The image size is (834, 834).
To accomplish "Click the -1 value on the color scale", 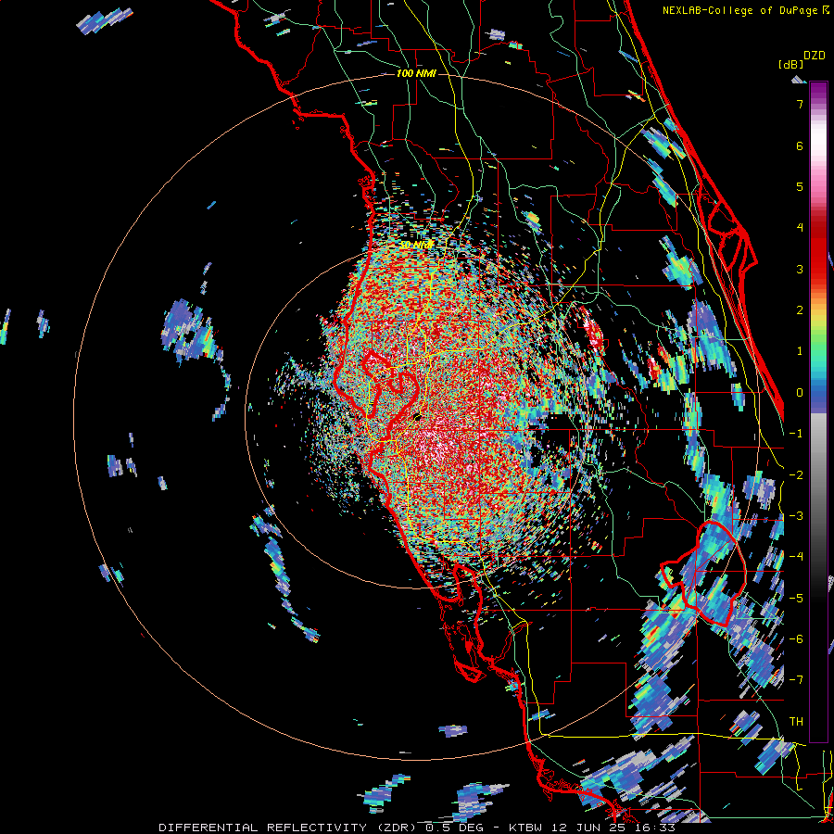I will 796,434.
